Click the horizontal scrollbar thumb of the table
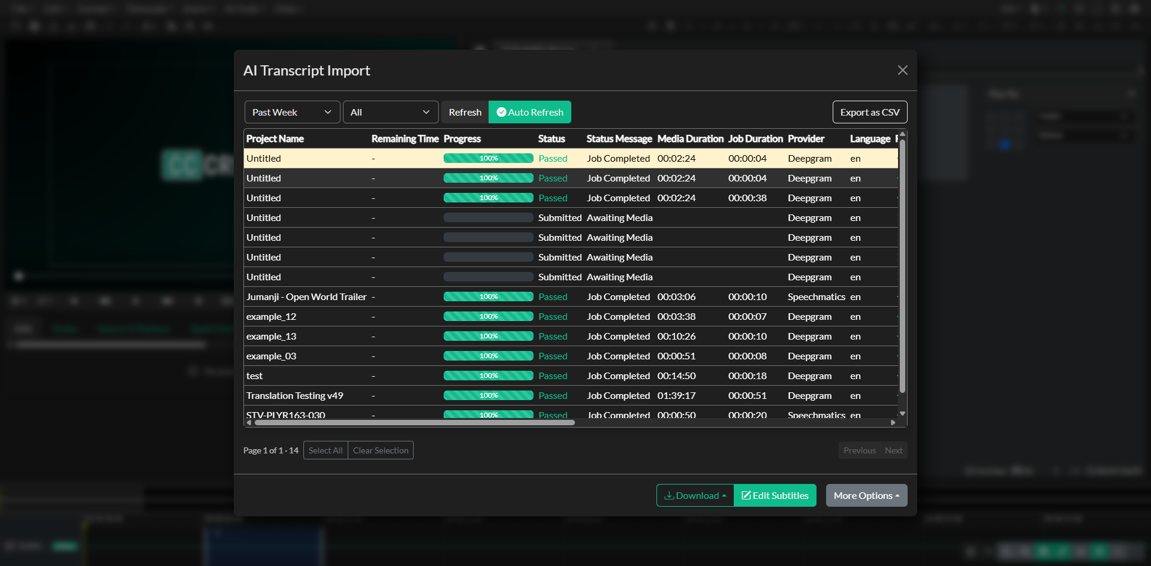1151x566 pixels. click(415, 423)
